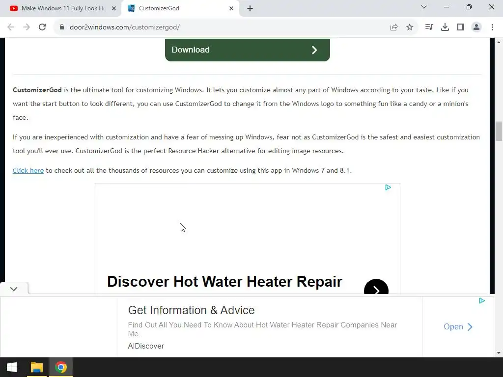Open the Chrome profile avatar
Screen dimensions: 503x377
[476, 27]
